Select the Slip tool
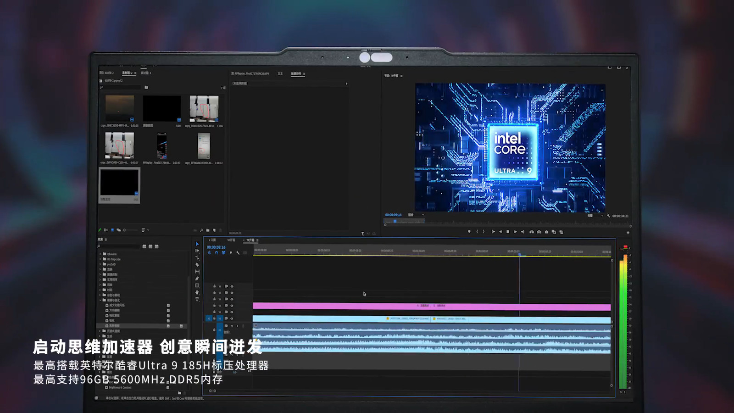This screenshot has width=734, height=413. tap(197, 272)
